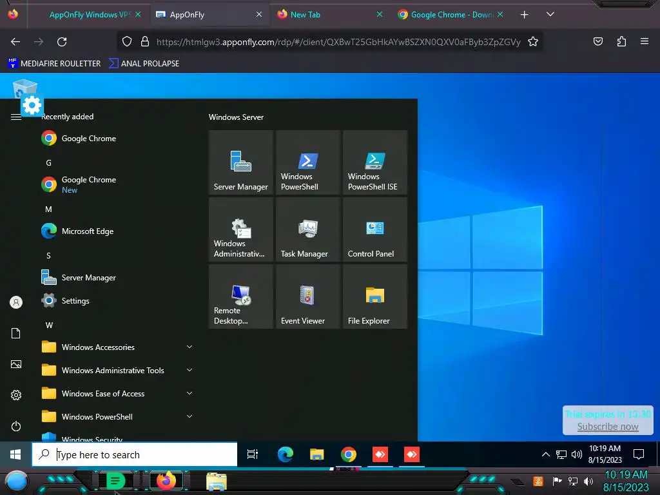Open the Windows PowerShell ISE tile

coord(375,162)
